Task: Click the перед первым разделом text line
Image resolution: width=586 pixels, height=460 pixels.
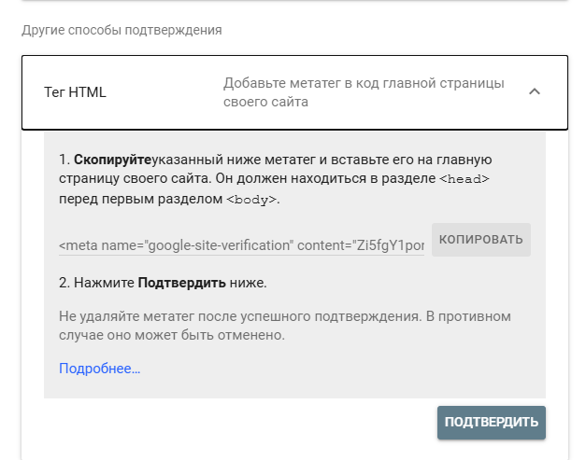Action: point(141,200)
